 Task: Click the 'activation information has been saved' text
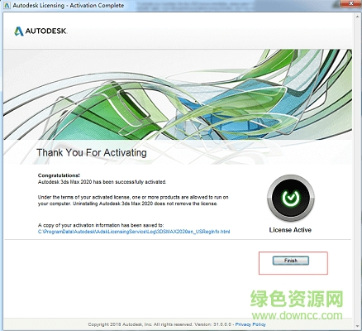[x=101, y=225]
